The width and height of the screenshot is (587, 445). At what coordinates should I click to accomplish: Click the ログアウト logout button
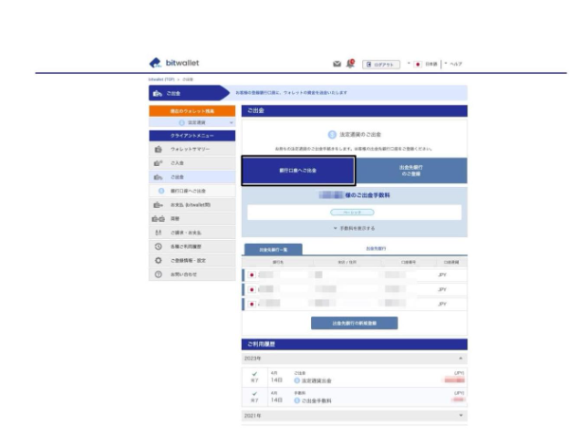pos(381,64)
